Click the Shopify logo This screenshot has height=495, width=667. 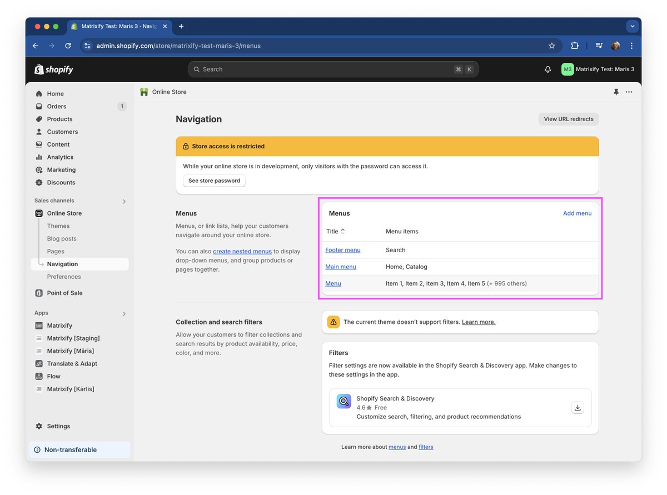(54, 69)
